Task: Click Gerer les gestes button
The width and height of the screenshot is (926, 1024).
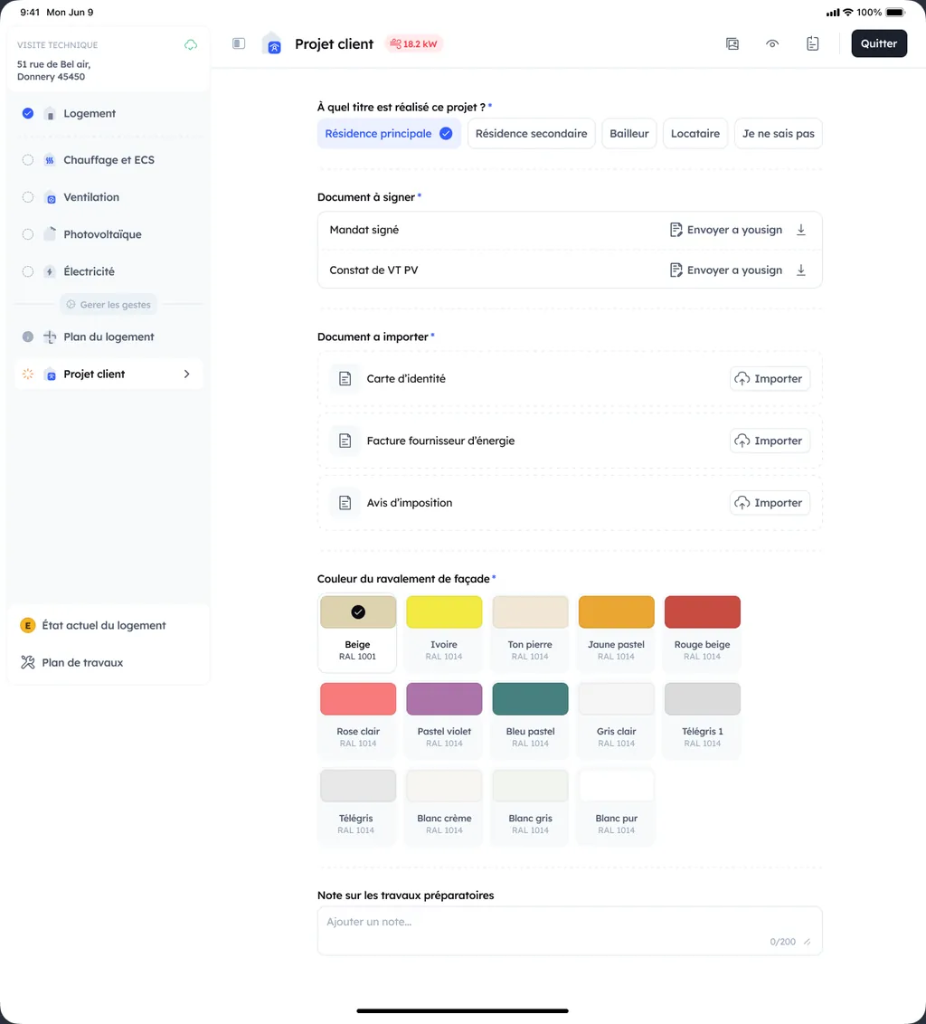Action: click(x=109, y=304)
